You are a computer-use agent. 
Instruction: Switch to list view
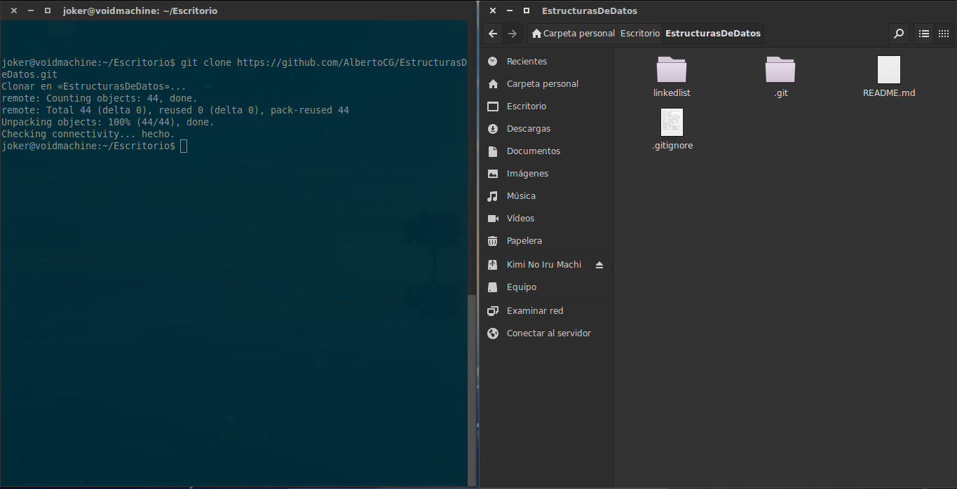click(x=924, y=33)
